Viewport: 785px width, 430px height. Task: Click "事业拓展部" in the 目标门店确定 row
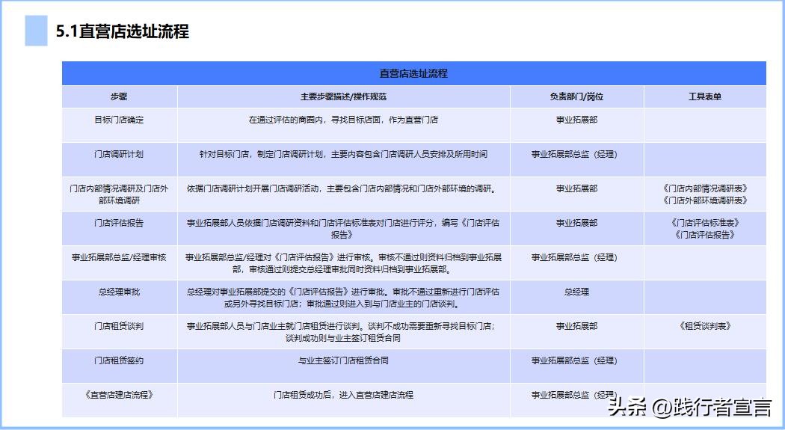576,120
